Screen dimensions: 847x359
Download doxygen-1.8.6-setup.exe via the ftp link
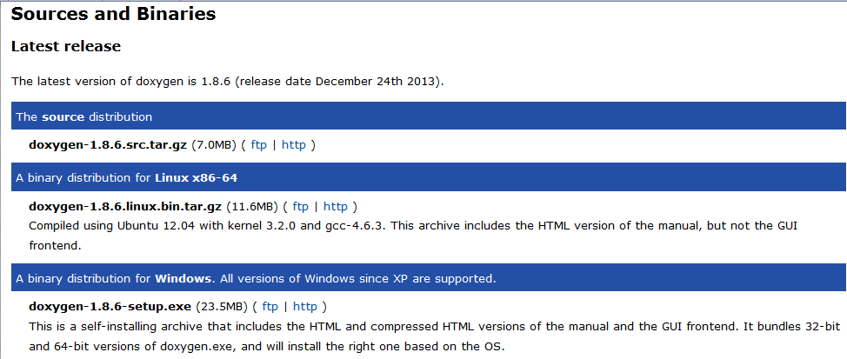[x=270, y=307]
